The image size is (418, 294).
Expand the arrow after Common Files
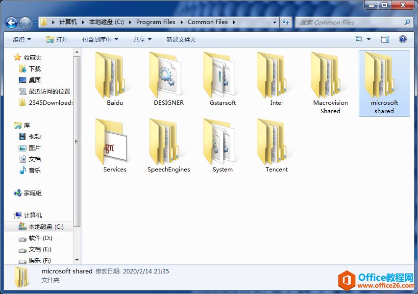point(234,22)
